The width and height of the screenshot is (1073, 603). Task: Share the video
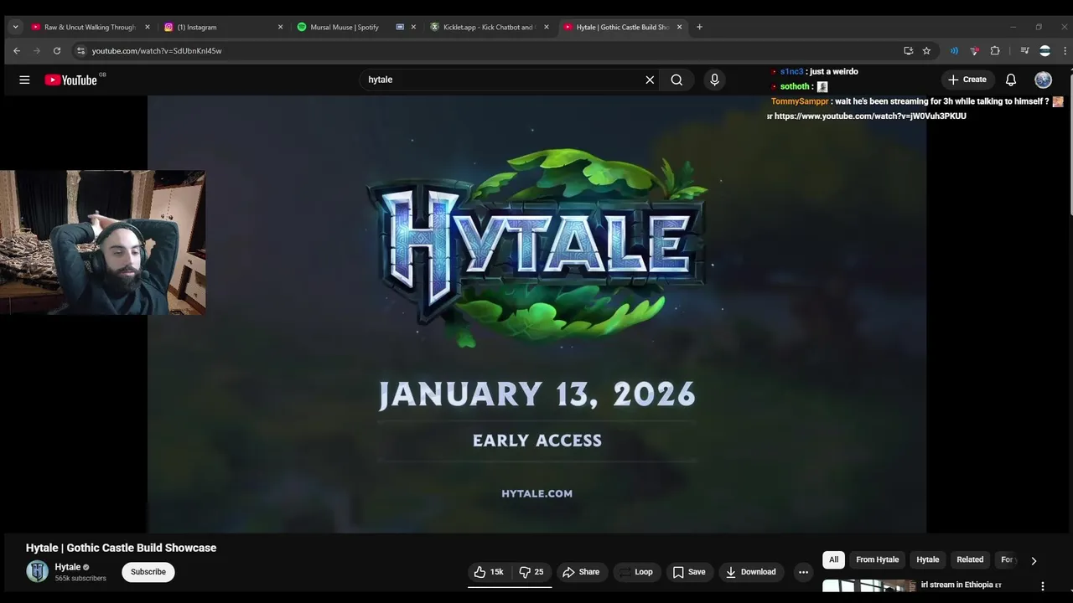(x=581, y=572)
